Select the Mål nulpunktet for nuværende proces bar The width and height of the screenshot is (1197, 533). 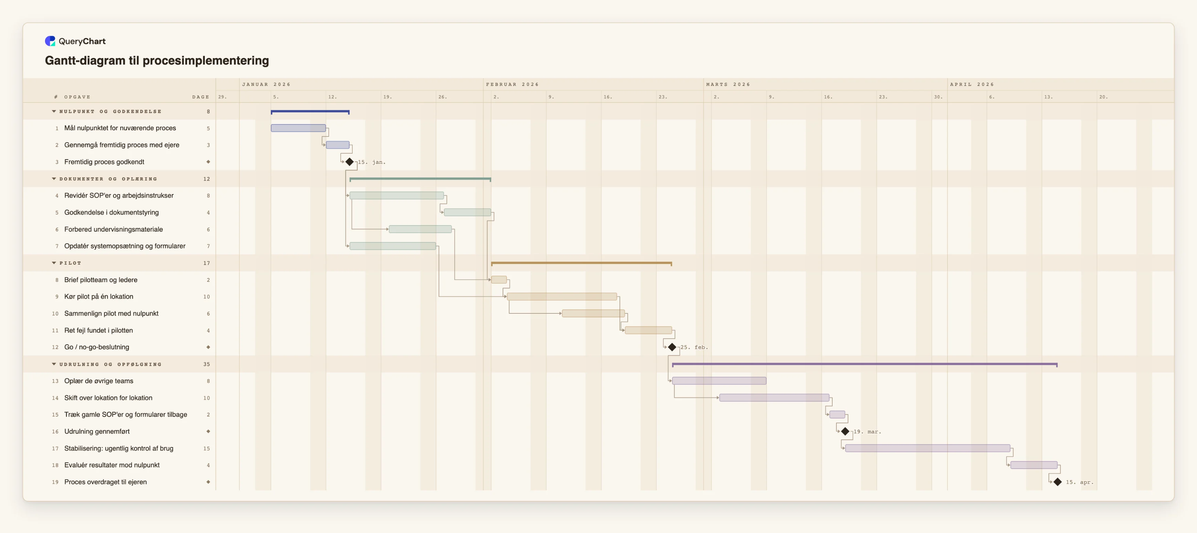click(x=298, y=128)
